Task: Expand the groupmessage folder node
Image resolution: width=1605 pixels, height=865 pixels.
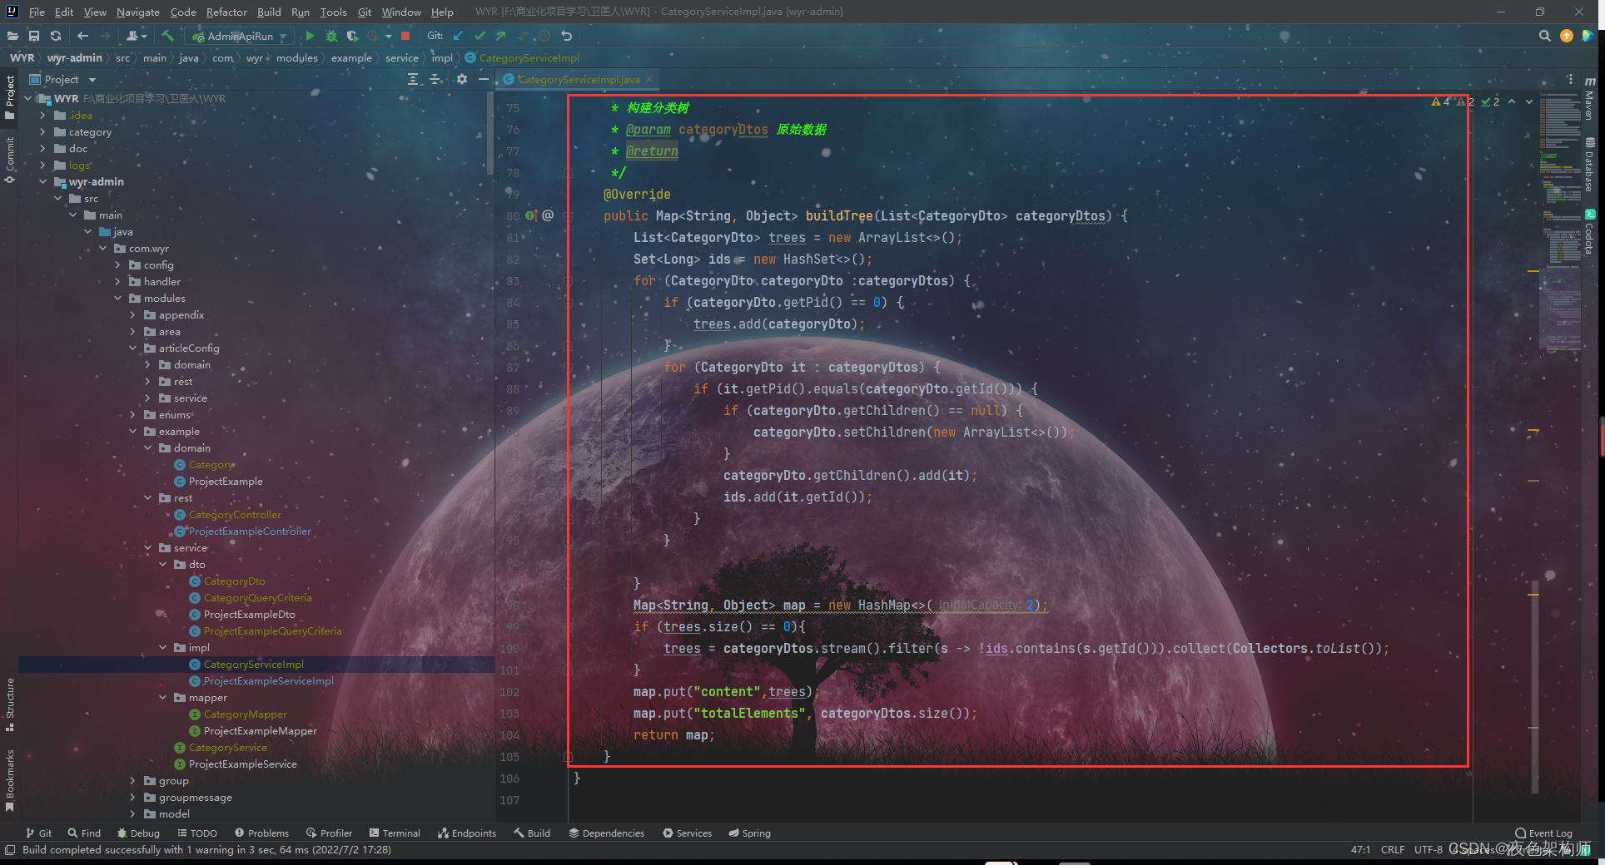Action: coord(132,798)
